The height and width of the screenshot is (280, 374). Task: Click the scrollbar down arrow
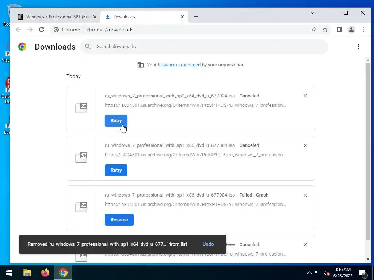pos(368,259)
